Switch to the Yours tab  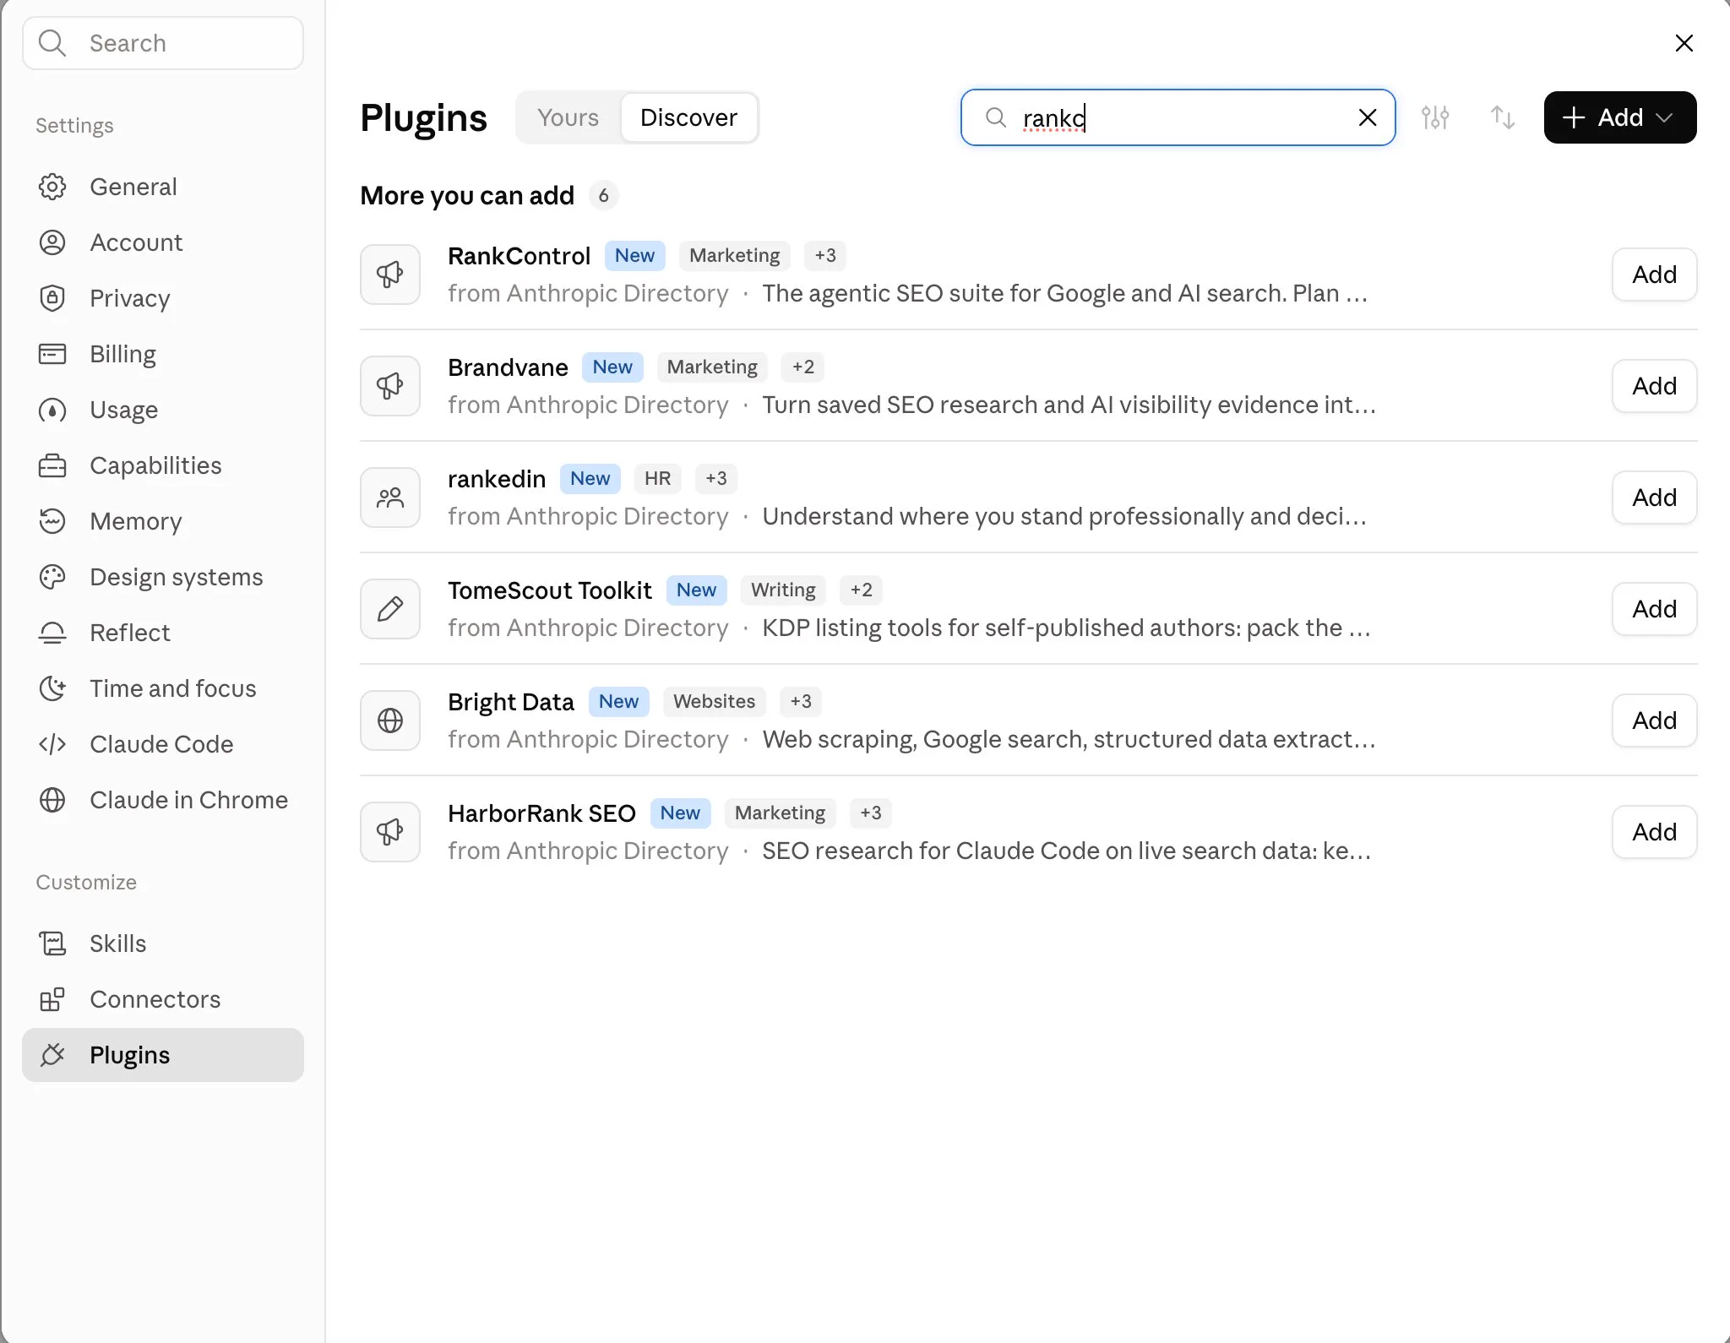(568, 117)
